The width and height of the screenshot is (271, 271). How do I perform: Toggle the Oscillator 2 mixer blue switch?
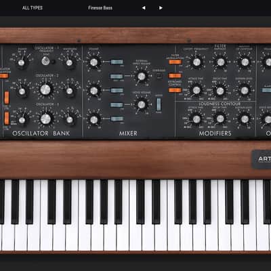coord(117,90)
